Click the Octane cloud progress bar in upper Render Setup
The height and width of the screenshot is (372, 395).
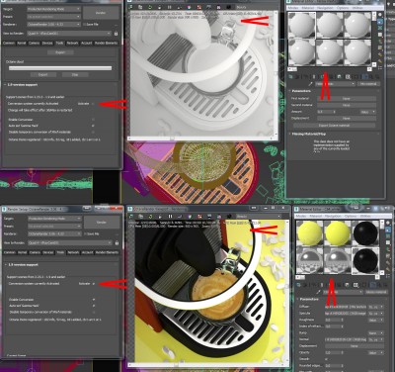60,68
